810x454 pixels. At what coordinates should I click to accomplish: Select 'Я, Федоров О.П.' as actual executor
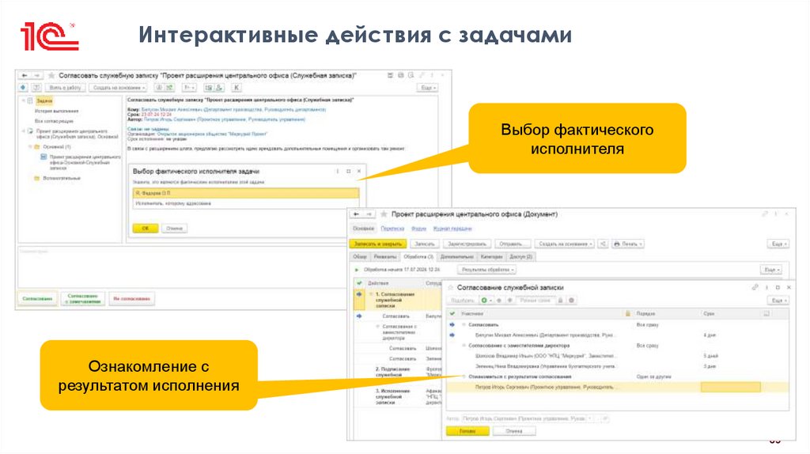246,193
